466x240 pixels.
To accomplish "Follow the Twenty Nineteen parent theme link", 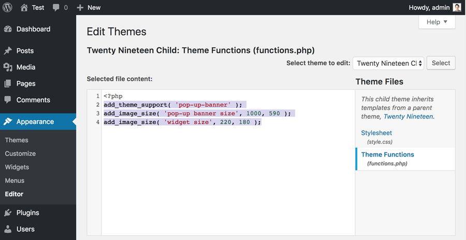I will point(409,117).
